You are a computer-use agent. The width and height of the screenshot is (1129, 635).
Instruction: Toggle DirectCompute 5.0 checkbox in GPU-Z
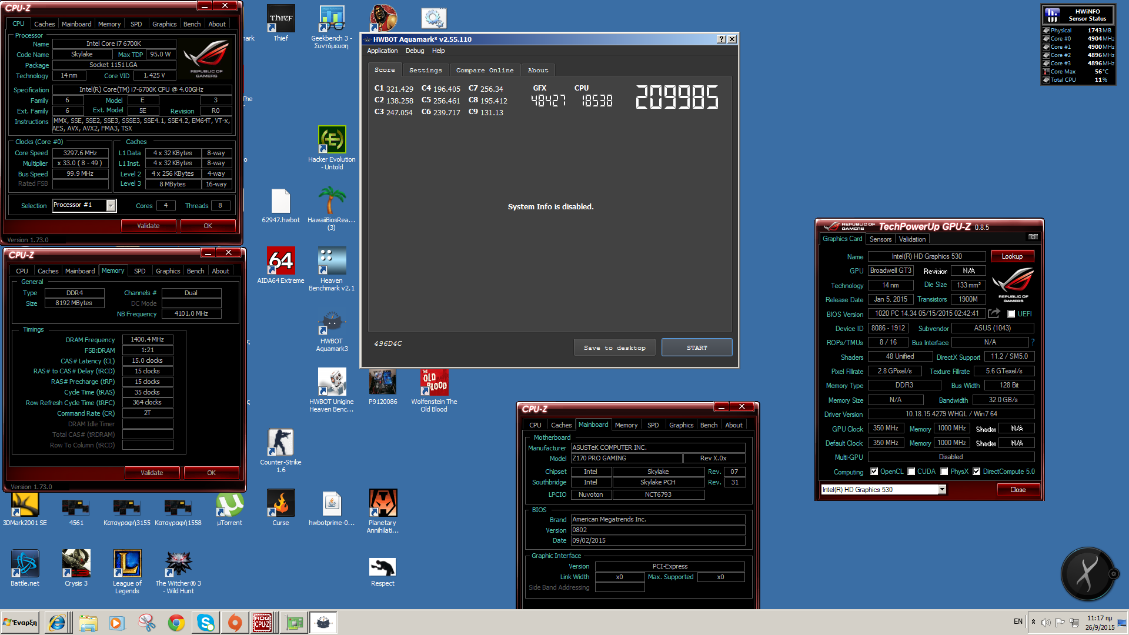click(977, 472)
